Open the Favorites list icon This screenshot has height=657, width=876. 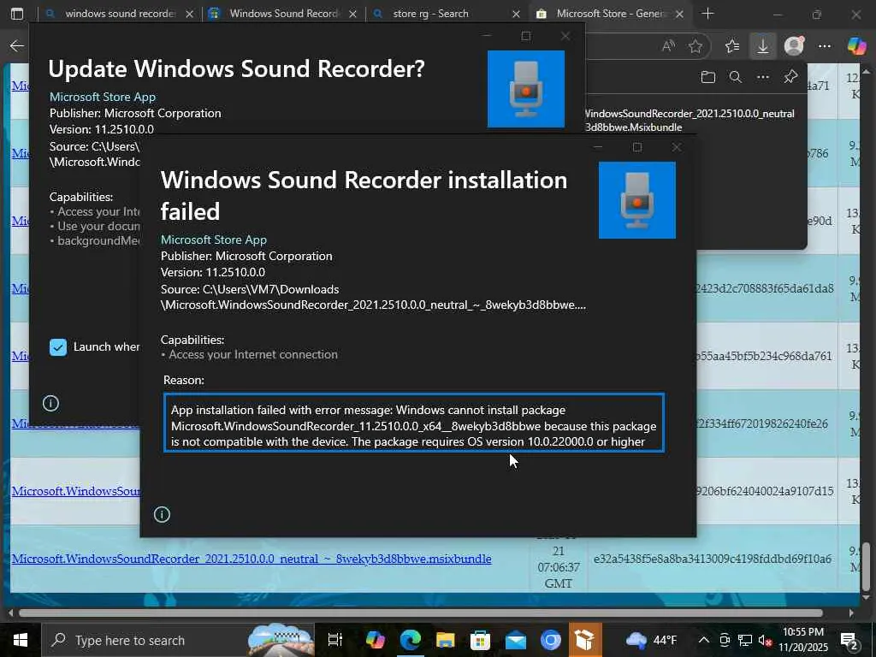732,46
